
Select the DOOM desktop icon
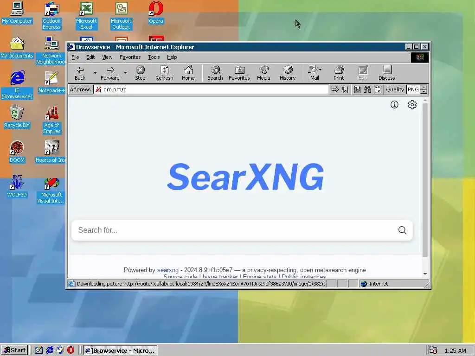17,152
